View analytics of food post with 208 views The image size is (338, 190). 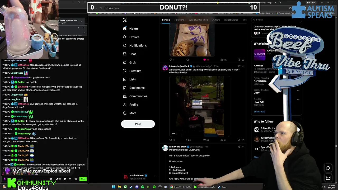(223, 60)
